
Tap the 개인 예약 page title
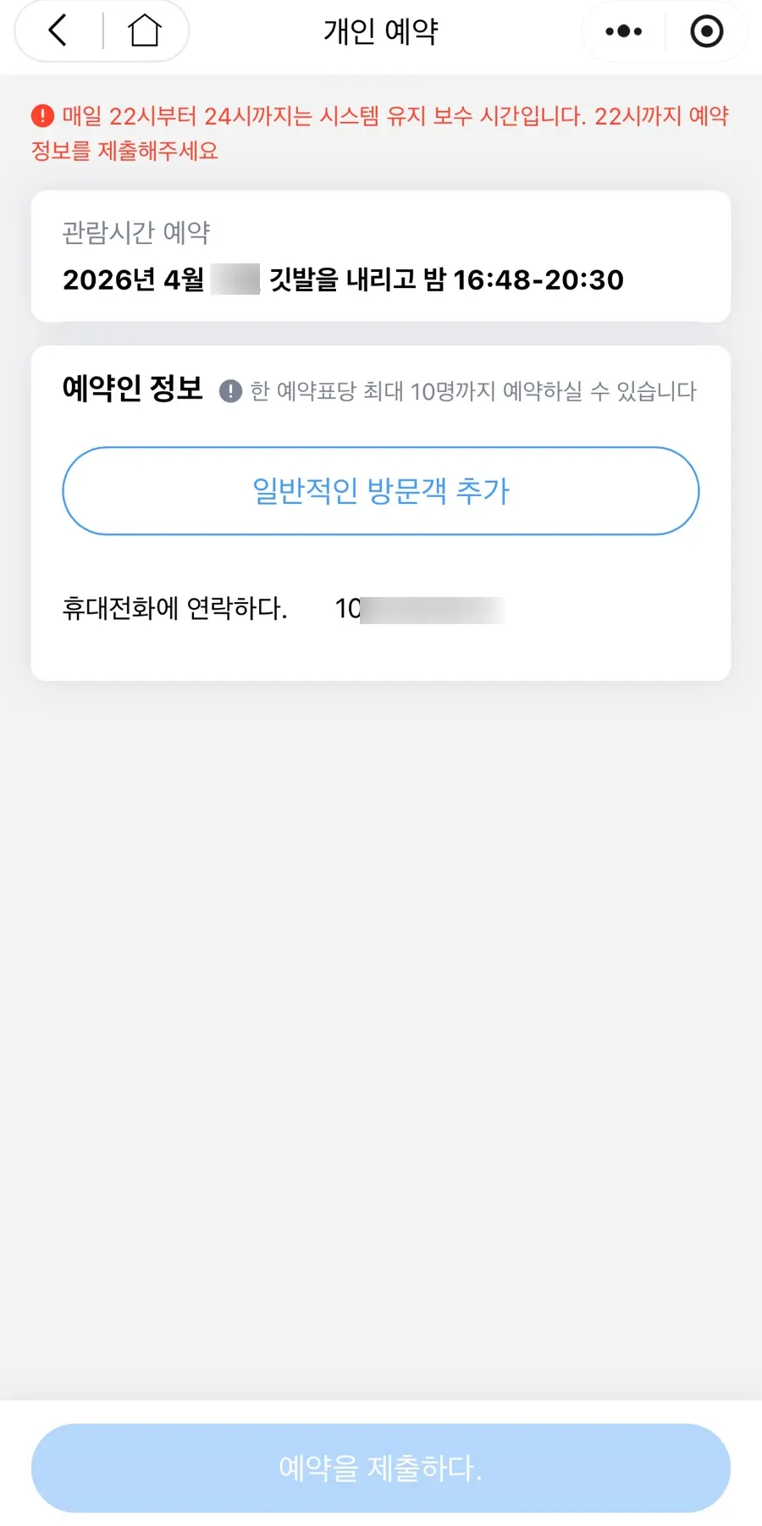click(381, 31)
